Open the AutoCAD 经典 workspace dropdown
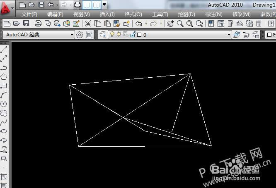Screen dimensions: 276x188 point(71,35)
